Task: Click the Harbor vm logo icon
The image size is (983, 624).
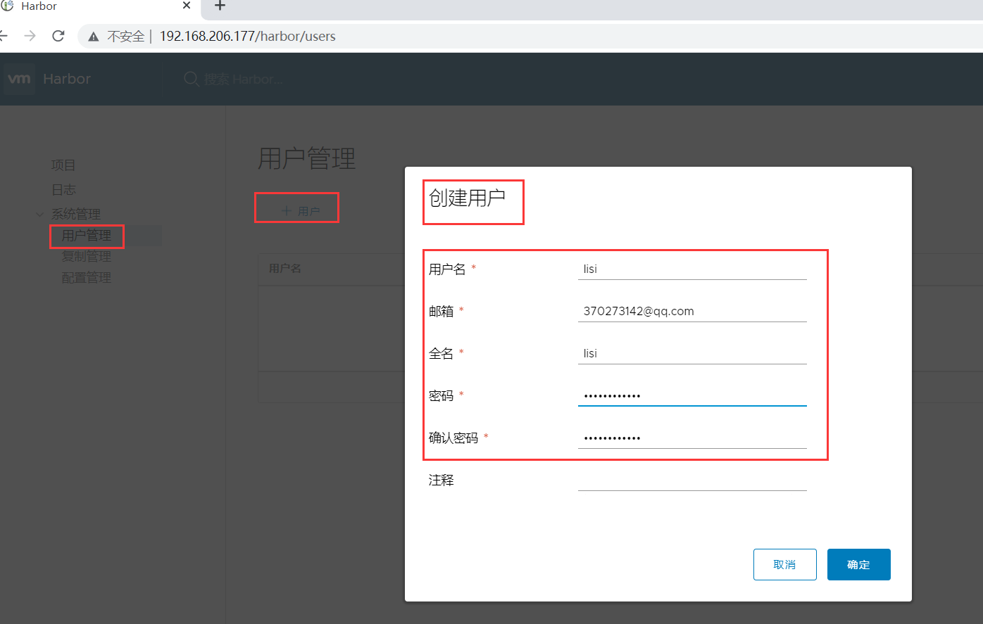Action: [x=19, y=79]
